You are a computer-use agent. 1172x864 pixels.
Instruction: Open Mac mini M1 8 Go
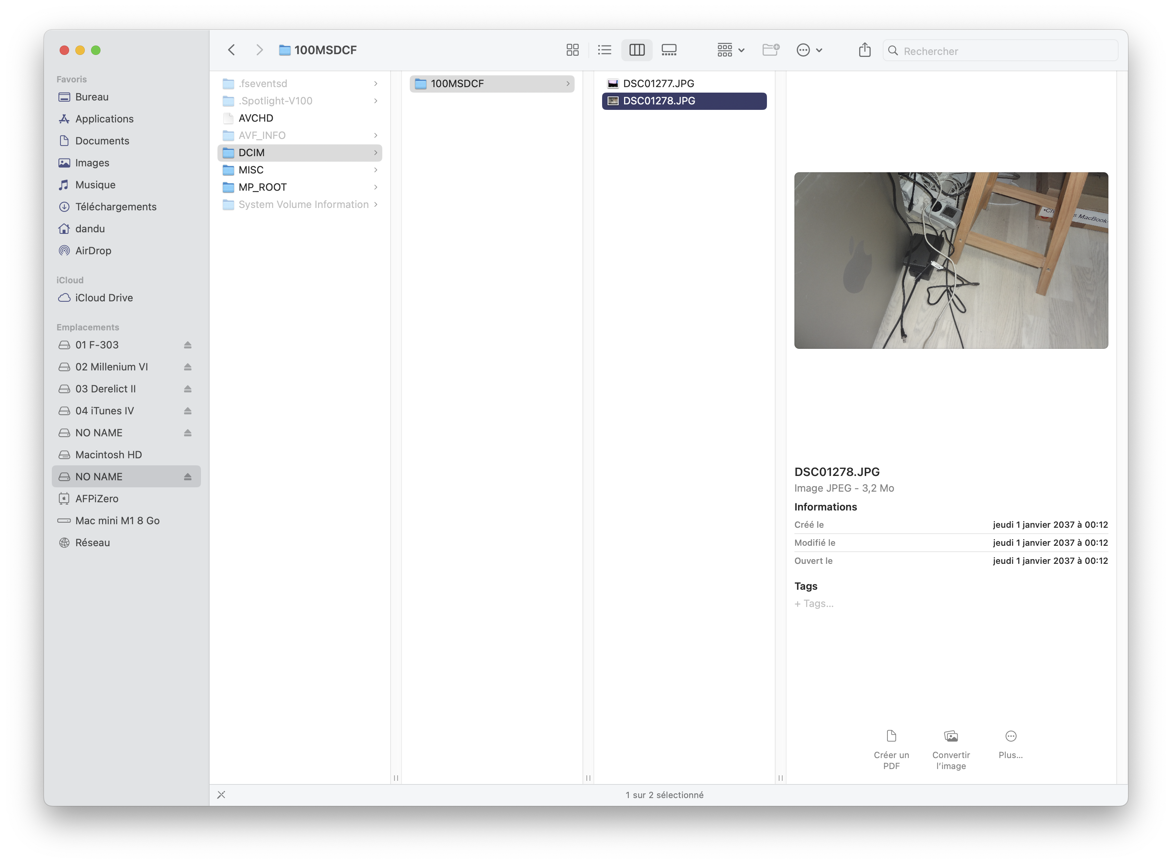coord(126,520)
